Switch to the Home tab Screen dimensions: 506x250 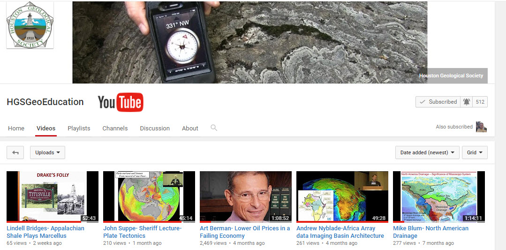click(16, 129)
